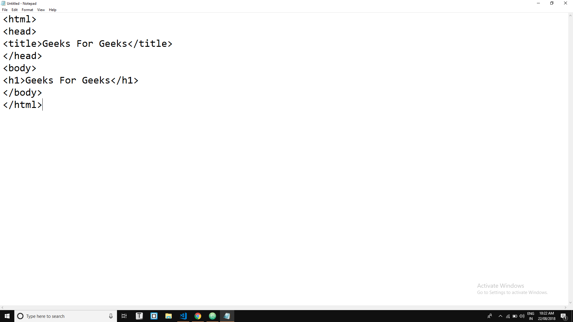Screen dimensions: 573x322
Task: Select the View menu in Notepad
Action: 41,10
